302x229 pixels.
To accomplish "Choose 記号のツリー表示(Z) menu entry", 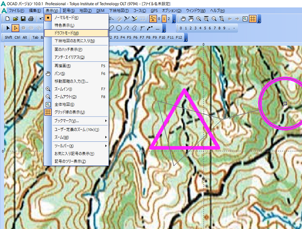I will pos(76,161).
